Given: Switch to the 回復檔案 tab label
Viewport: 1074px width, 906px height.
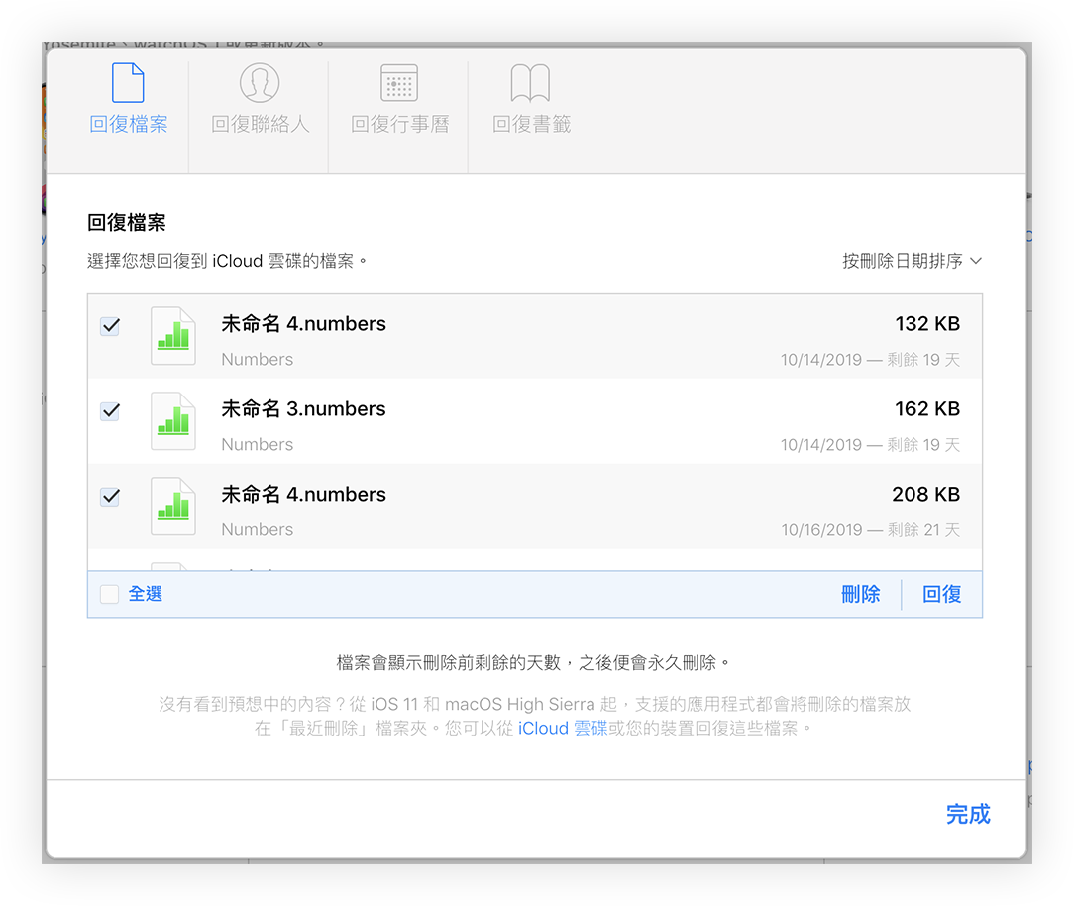Looking at the screenshot, I should coord(129,124).
